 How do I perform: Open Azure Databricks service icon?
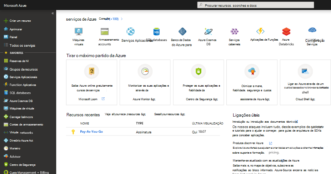286,31
